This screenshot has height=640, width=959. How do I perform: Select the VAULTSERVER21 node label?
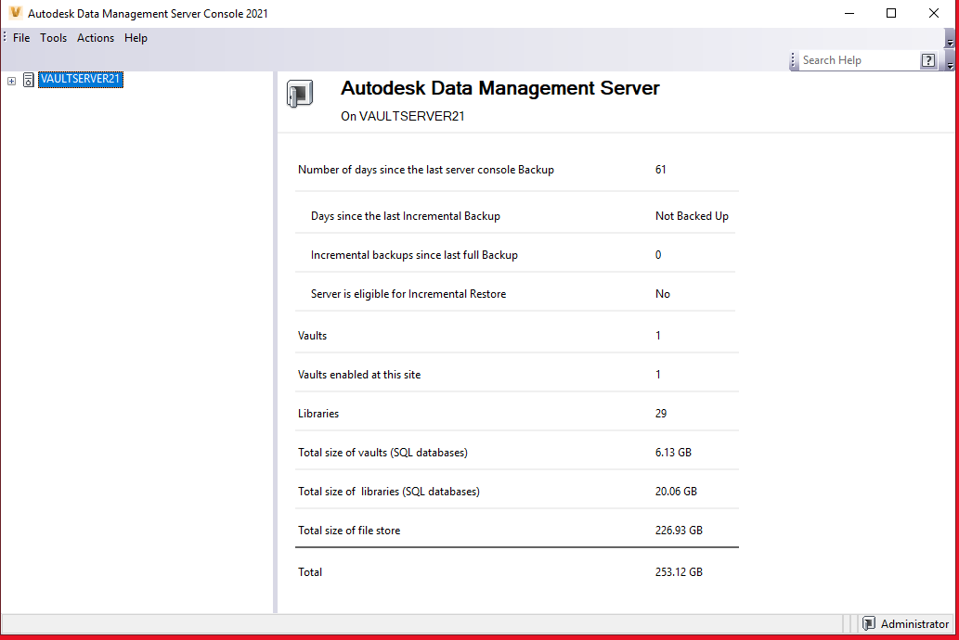[x=80, y=80]
